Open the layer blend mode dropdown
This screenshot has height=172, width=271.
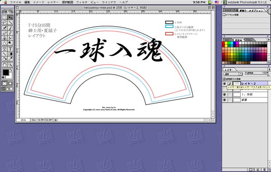pyautogui.click(x=233, y=74)
